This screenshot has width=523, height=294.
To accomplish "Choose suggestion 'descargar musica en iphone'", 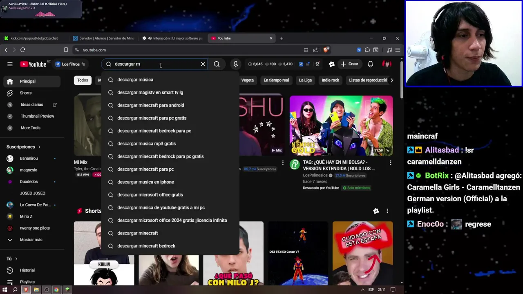I will click(x=170, y=182).
